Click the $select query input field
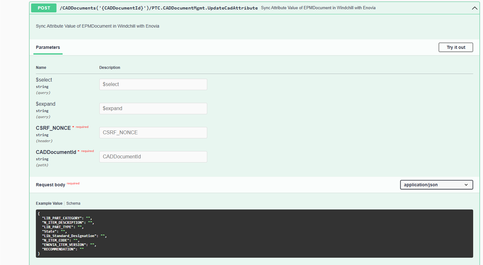The height and width of the screenshot is (265, 483). click(153, 84)
